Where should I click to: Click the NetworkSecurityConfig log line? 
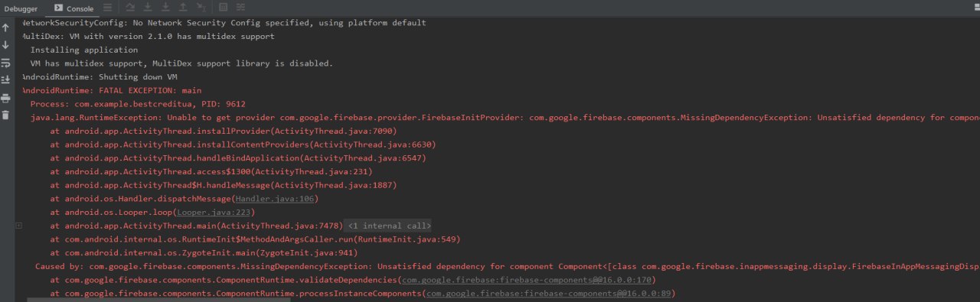(x=224, y=23)
